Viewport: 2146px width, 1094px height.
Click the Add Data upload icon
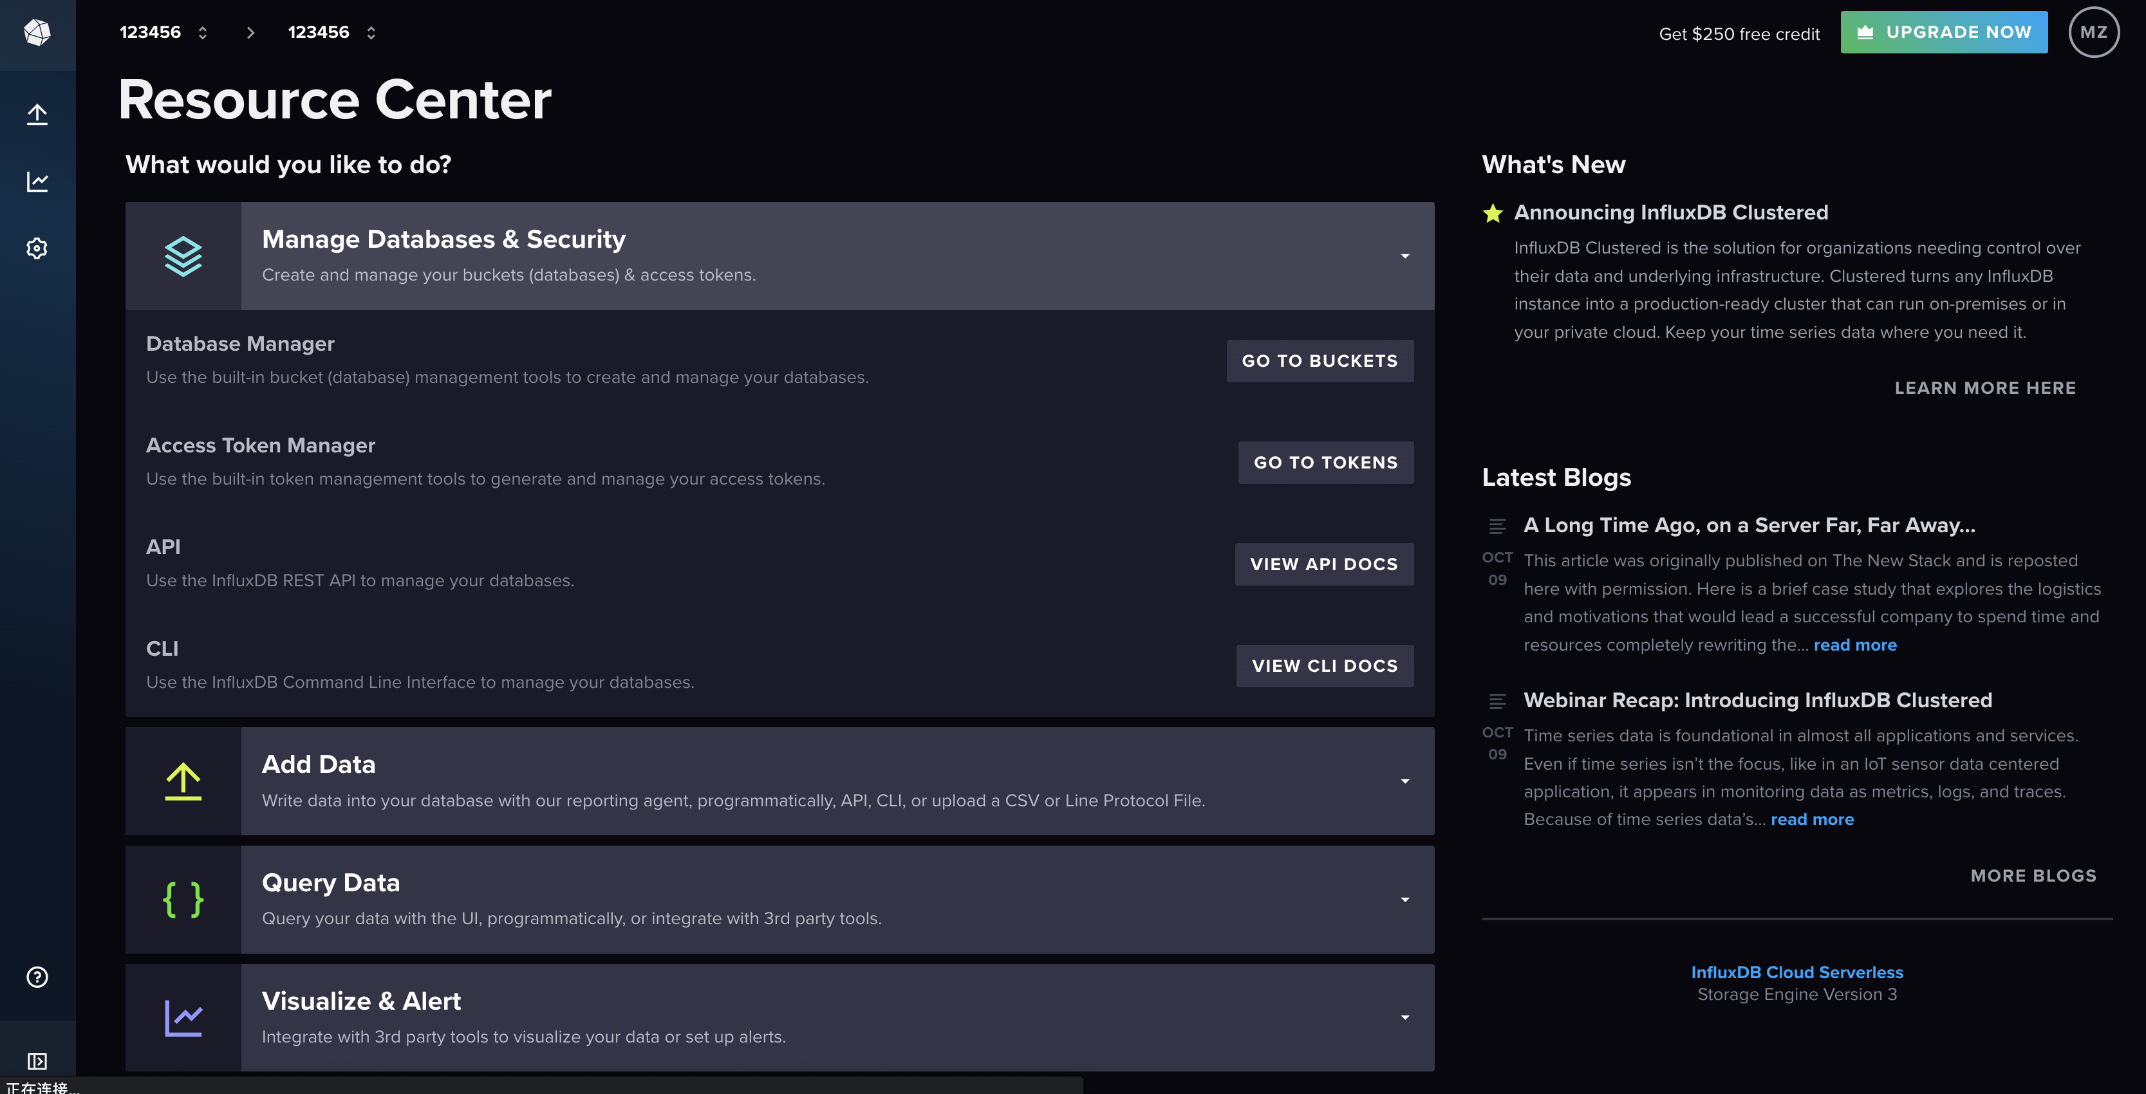(x=183, y=780)
